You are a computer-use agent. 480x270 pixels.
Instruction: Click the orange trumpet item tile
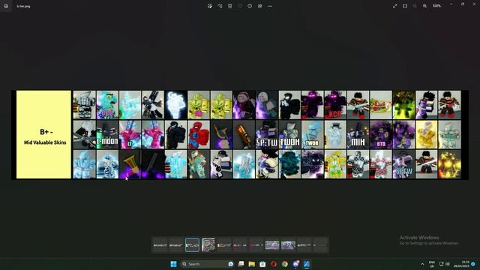click(130, 164)
